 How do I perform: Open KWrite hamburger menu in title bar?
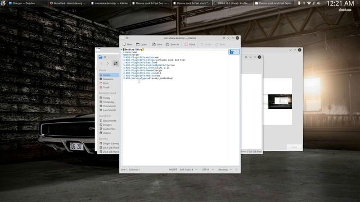[127, 38]
